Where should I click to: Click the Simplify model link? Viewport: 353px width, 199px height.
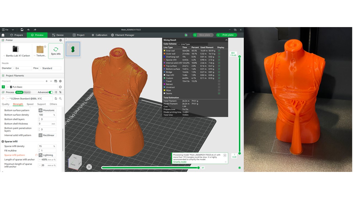pyautogui.click(x=180, y=162)
